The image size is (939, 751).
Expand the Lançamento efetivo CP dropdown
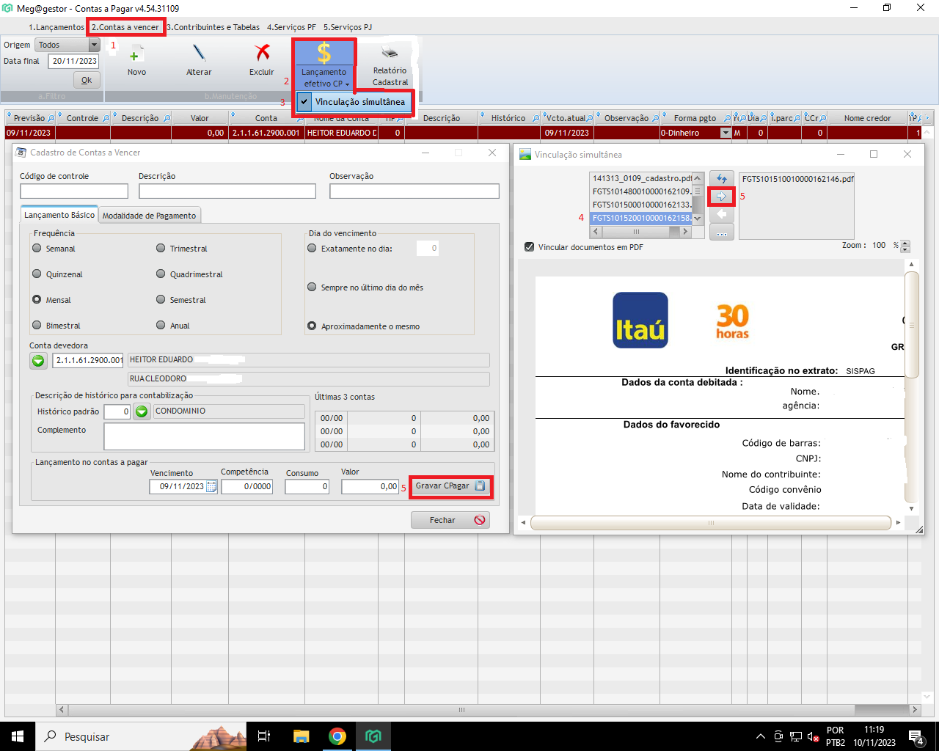pos(348,84)
